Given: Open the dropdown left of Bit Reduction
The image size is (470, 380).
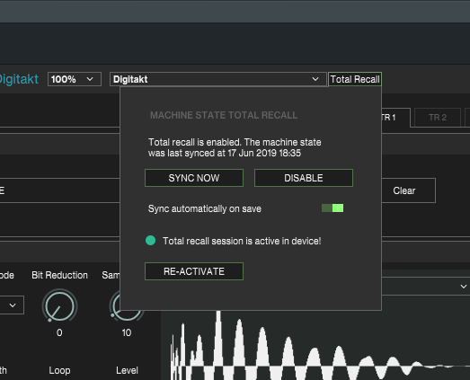Looking at the screenshot, I should (x=12, y=305).
